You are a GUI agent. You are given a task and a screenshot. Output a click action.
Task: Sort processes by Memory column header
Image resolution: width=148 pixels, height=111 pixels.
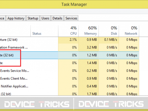pos(89,31)
